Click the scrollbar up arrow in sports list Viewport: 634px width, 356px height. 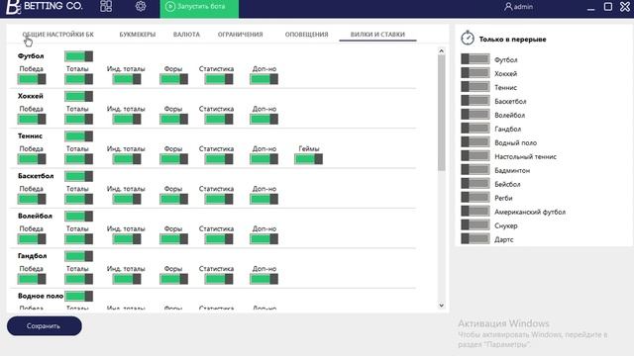[441, 50]
